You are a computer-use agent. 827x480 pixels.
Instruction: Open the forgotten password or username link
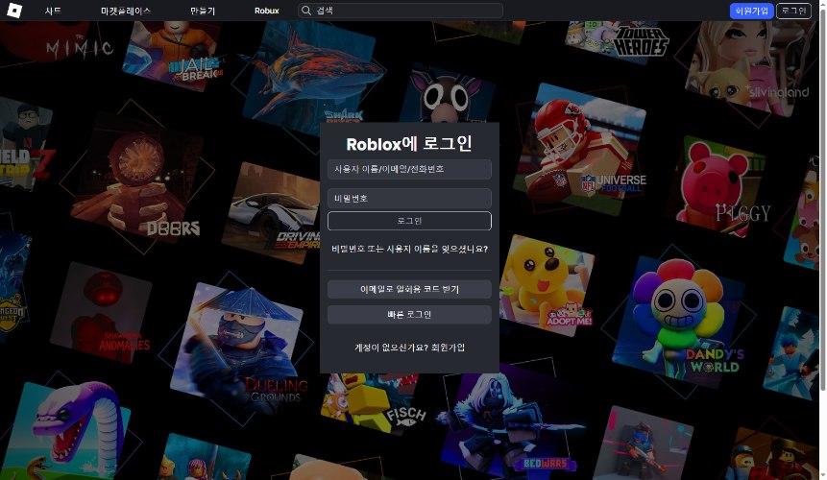click(409, 249)
